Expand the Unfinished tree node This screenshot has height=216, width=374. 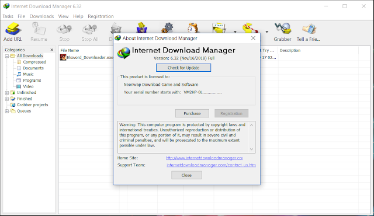(x=7, y=93)
